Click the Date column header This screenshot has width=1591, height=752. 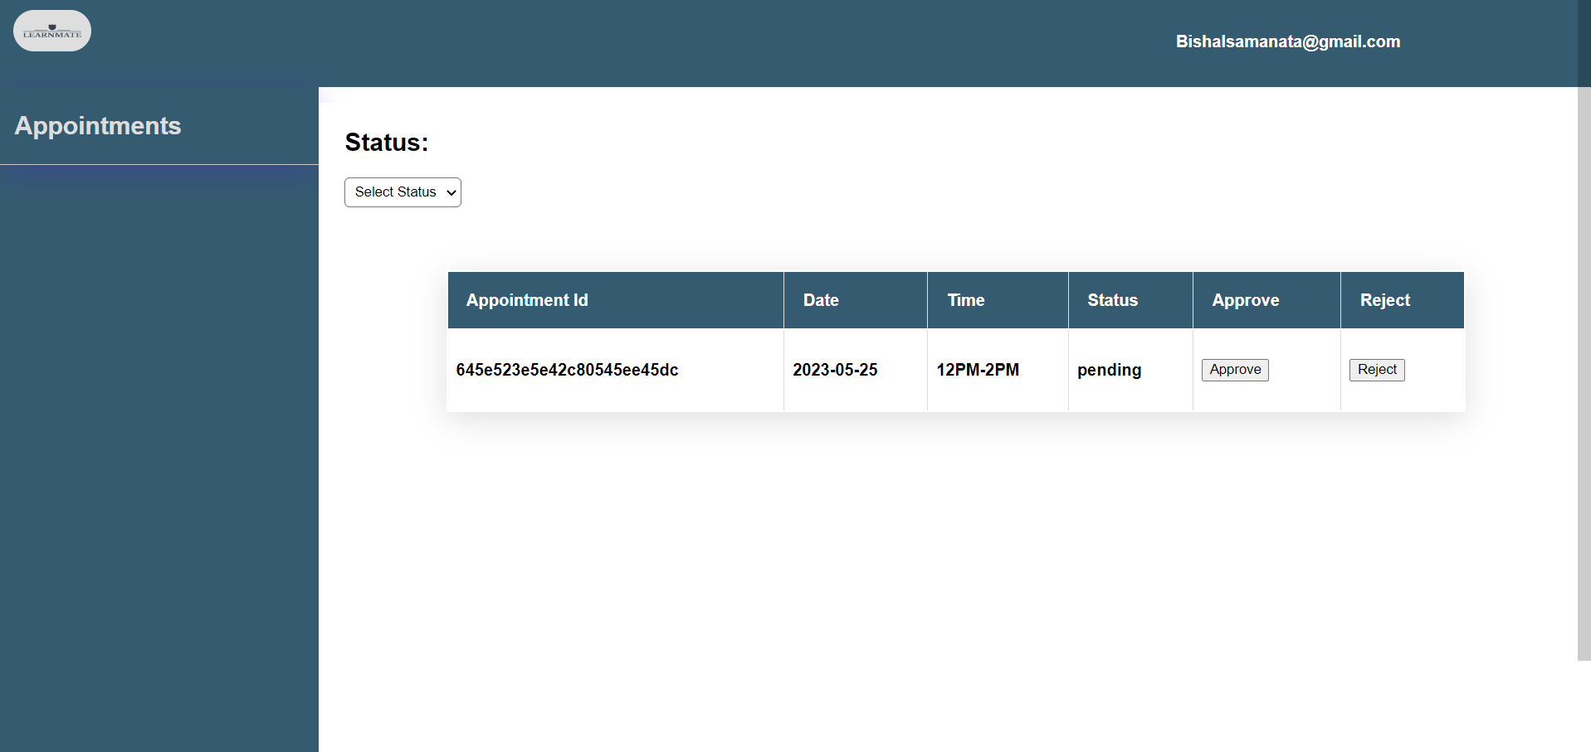point(820,299)
